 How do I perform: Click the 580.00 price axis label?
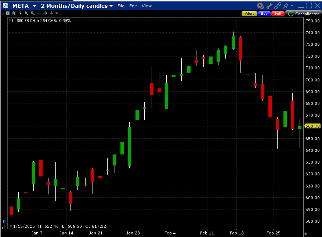tap(312, 221)
